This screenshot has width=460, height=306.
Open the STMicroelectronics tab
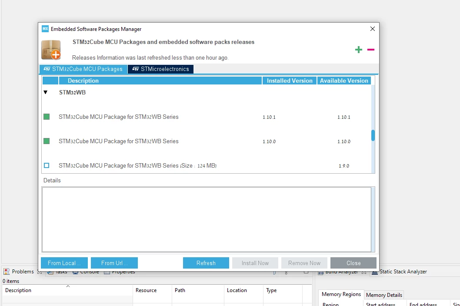pyautogui.click(x=160, y=69)
